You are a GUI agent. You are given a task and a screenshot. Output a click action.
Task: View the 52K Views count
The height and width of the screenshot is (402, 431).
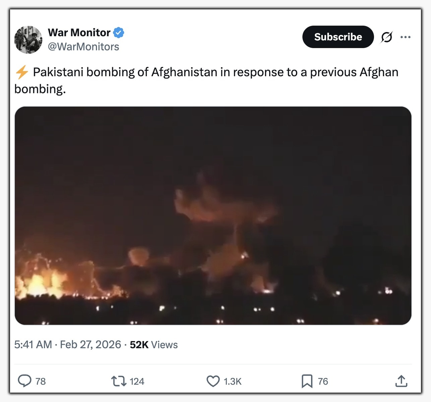(154, 345)
